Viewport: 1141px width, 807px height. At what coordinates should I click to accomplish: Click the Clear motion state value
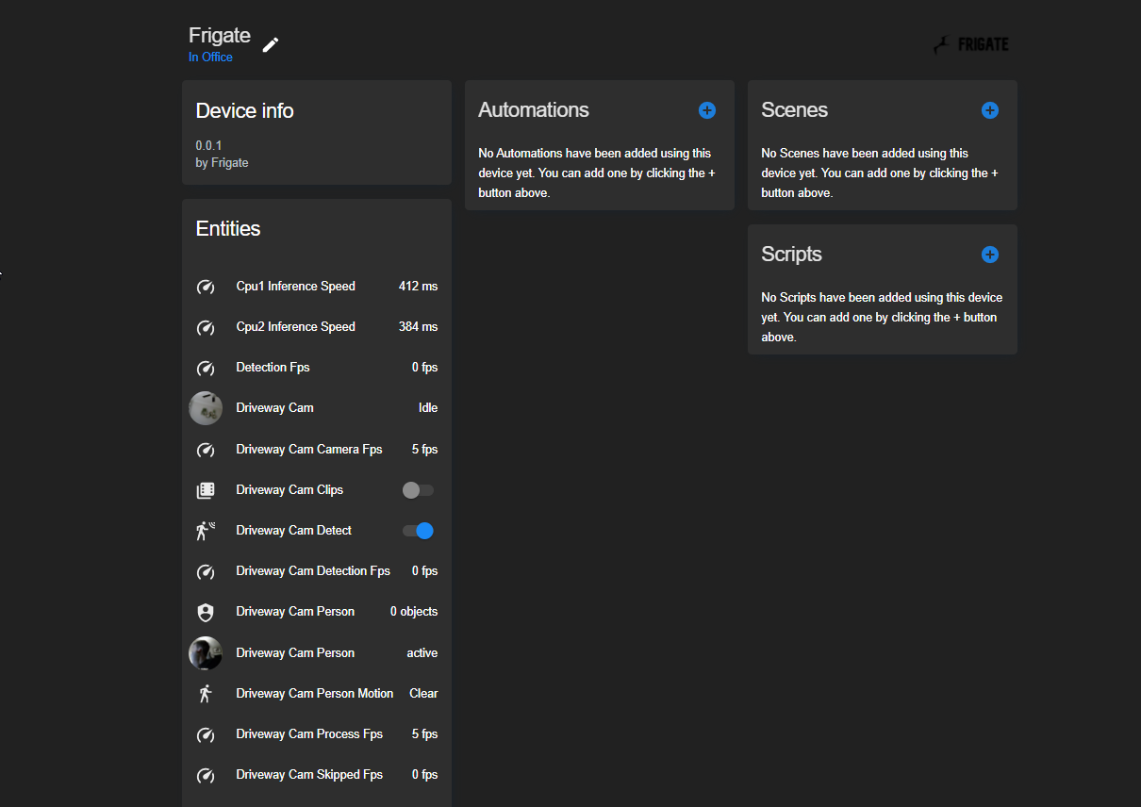[423, 694]
